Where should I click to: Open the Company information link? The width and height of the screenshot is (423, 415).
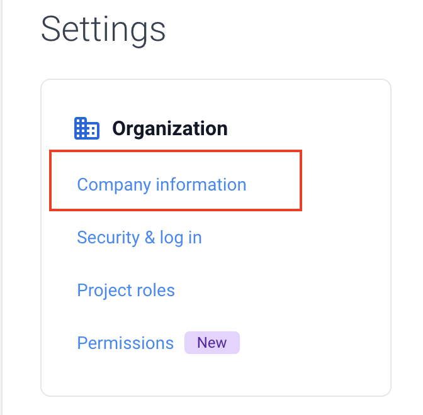click(162, 185)
